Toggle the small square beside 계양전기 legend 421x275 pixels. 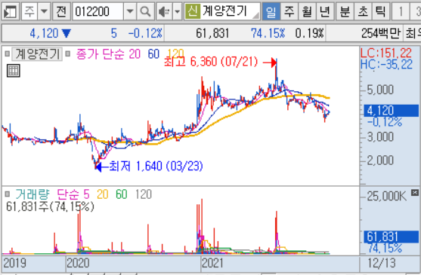point(8,53)
